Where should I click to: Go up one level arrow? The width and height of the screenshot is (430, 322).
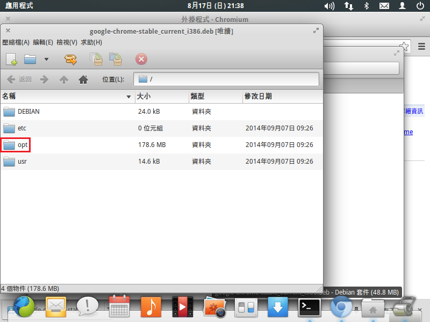[x=64, y=79]
